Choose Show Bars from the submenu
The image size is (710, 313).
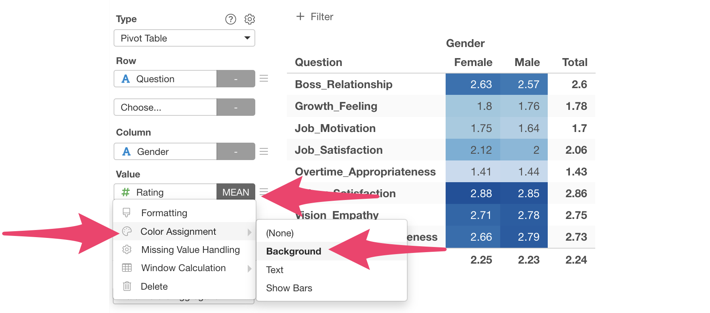click(x=289, y=288)
